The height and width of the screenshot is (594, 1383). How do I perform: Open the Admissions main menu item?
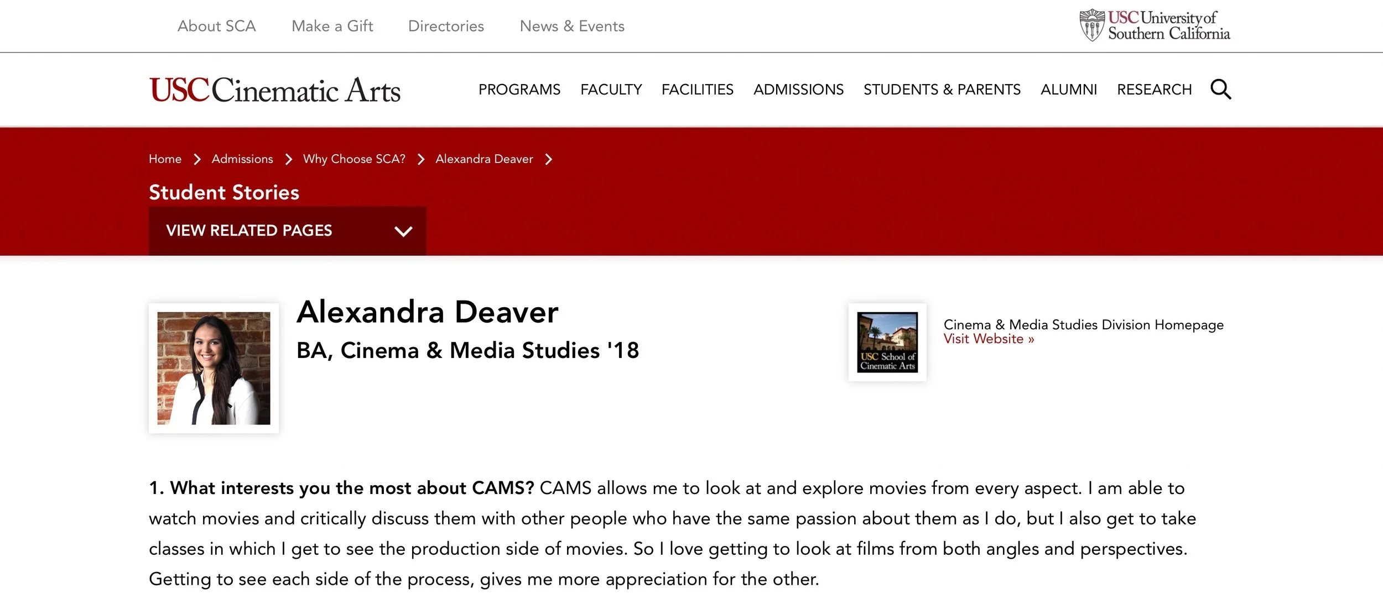pyautogui.click(x=798, y=90)
